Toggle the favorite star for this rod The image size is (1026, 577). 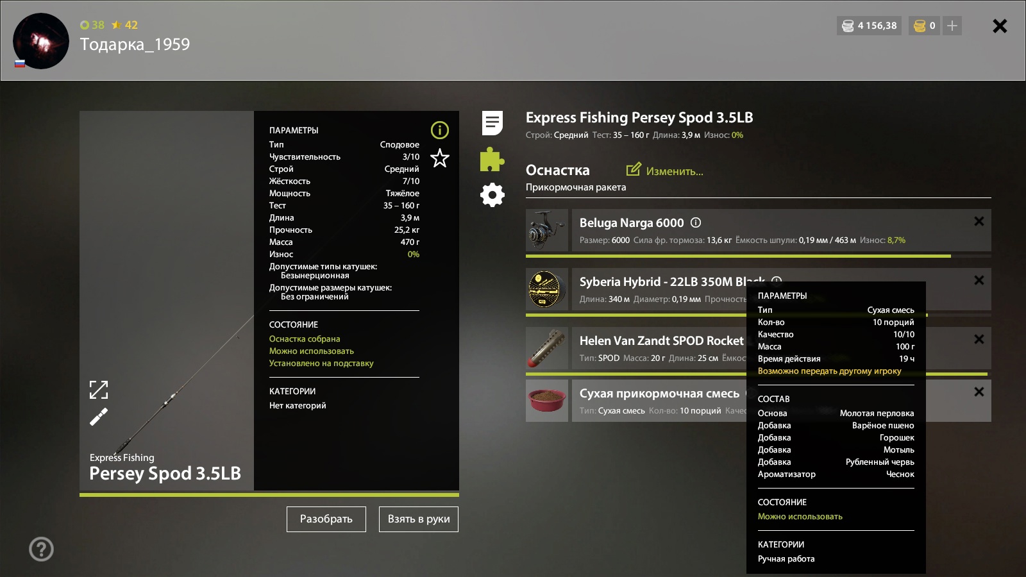click(439, 158)
